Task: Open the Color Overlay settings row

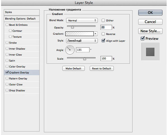Action: tap(22, 67)
